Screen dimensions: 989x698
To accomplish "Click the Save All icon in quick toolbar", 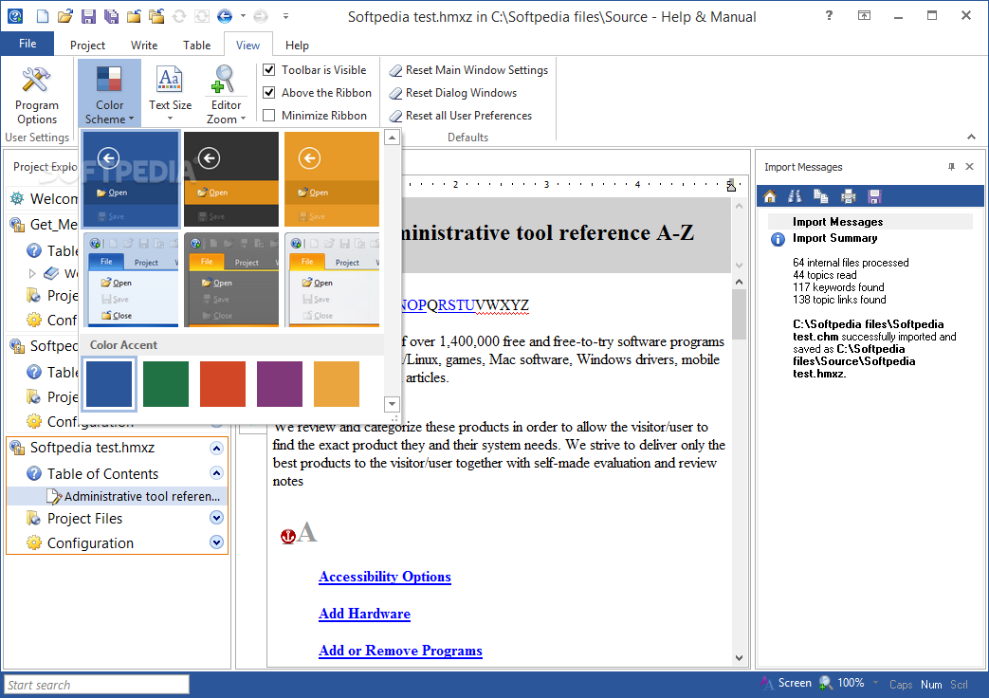I will point(111,16).
